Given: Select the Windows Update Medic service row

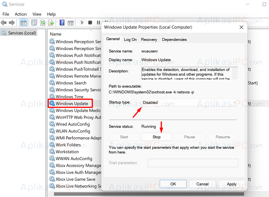Looking at the screenshot, I should (x=75, y=110).
